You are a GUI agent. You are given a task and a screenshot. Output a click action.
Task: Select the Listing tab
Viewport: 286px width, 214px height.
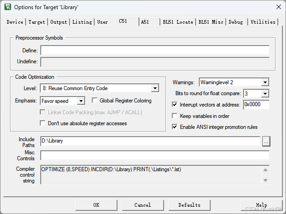click(x=82, y=22)
